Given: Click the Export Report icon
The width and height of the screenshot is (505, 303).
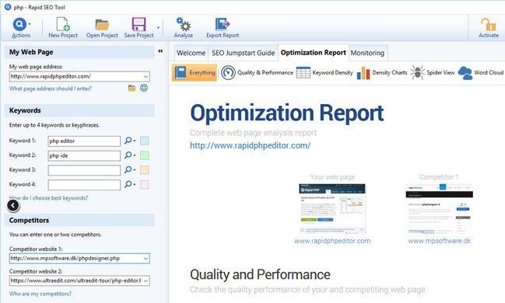Looking at the screenshot, I should [223, 24].
